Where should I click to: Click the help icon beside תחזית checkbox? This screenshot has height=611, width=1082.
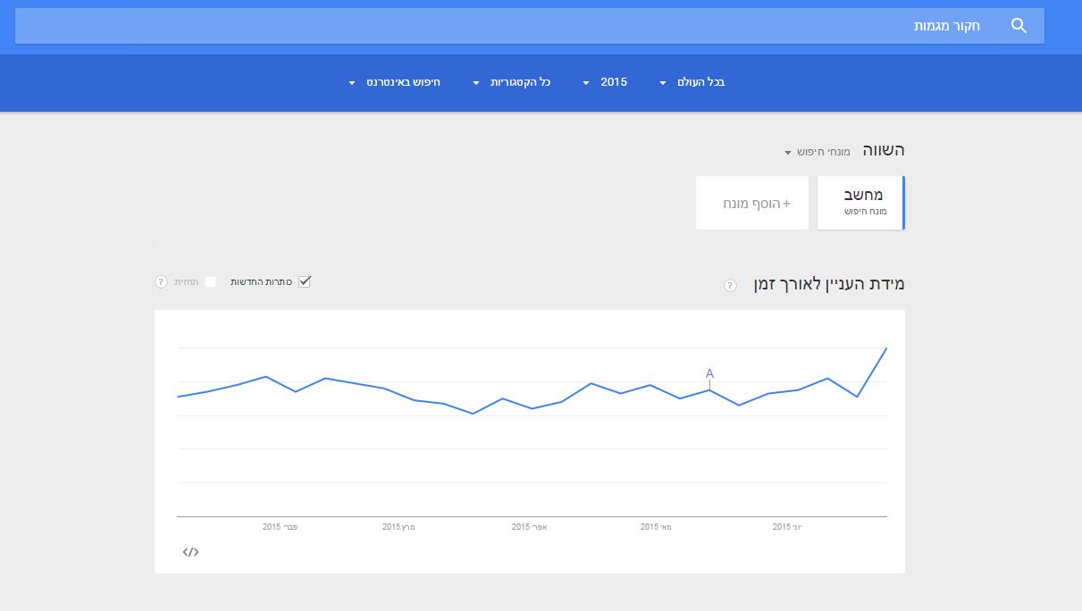coord(161,282)
